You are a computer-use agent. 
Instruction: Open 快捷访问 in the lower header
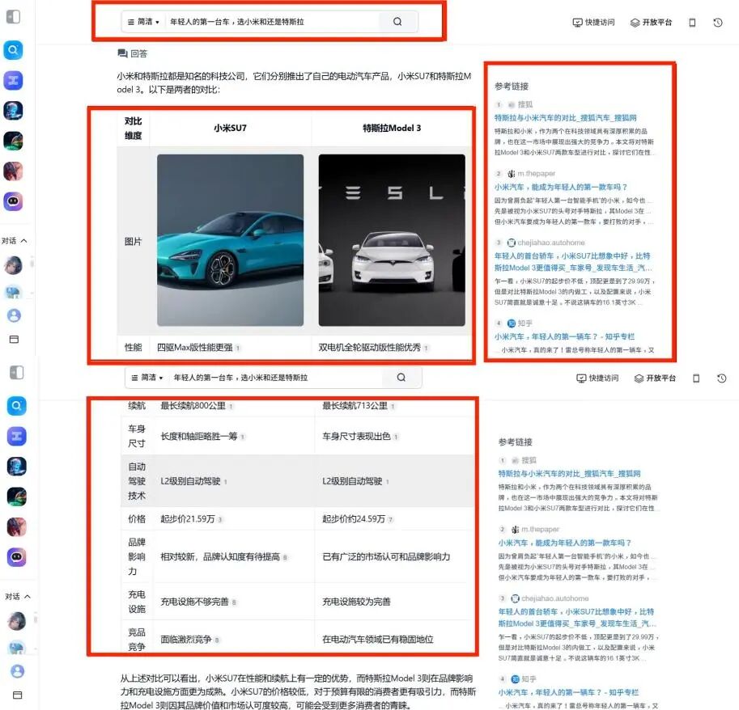point(597,378)
